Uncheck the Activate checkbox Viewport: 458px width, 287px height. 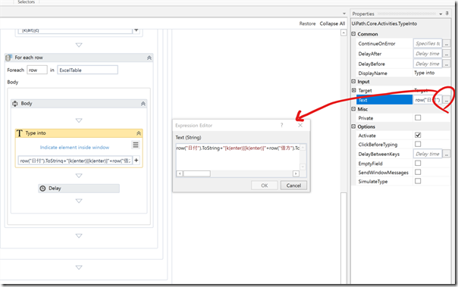point(418,136)
